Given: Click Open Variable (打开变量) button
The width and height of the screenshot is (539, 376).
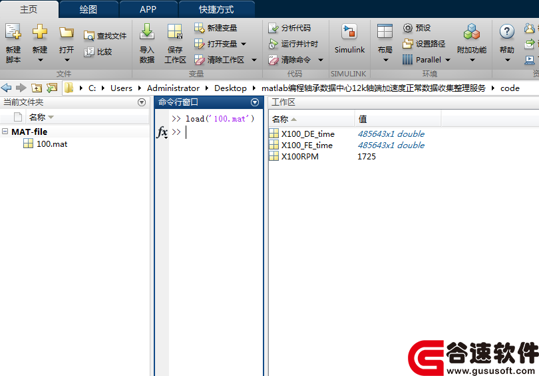Looking at the screenshot, I should pos(216,44).
